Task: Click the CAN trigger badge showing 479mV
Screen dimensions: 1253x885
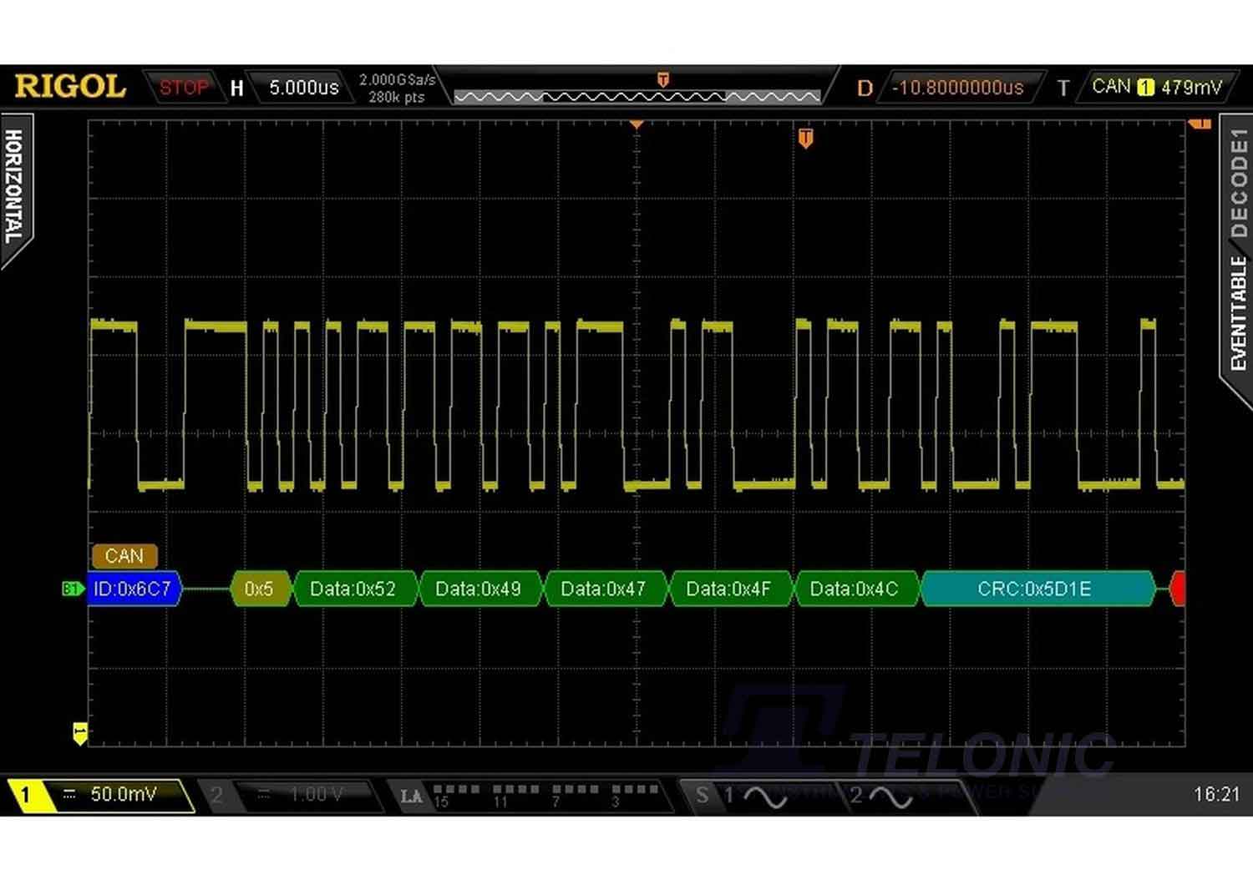Action: (x=1157, y=86)
